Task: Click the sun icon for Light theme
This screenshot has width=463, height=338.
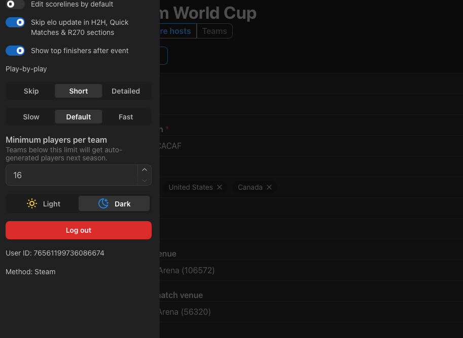Action: pos(32,203)
